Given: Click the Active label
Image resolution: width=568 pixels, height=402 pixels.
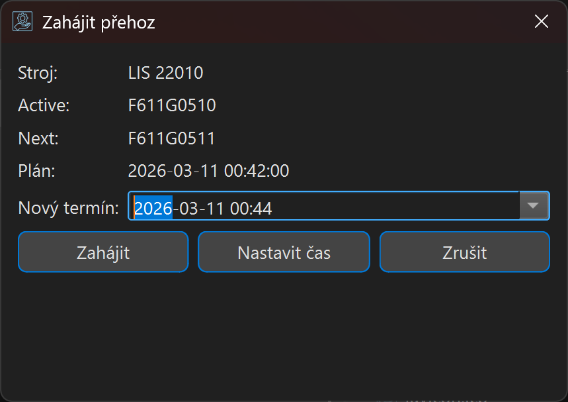Looking at the screenshot, I should [44, 105].
